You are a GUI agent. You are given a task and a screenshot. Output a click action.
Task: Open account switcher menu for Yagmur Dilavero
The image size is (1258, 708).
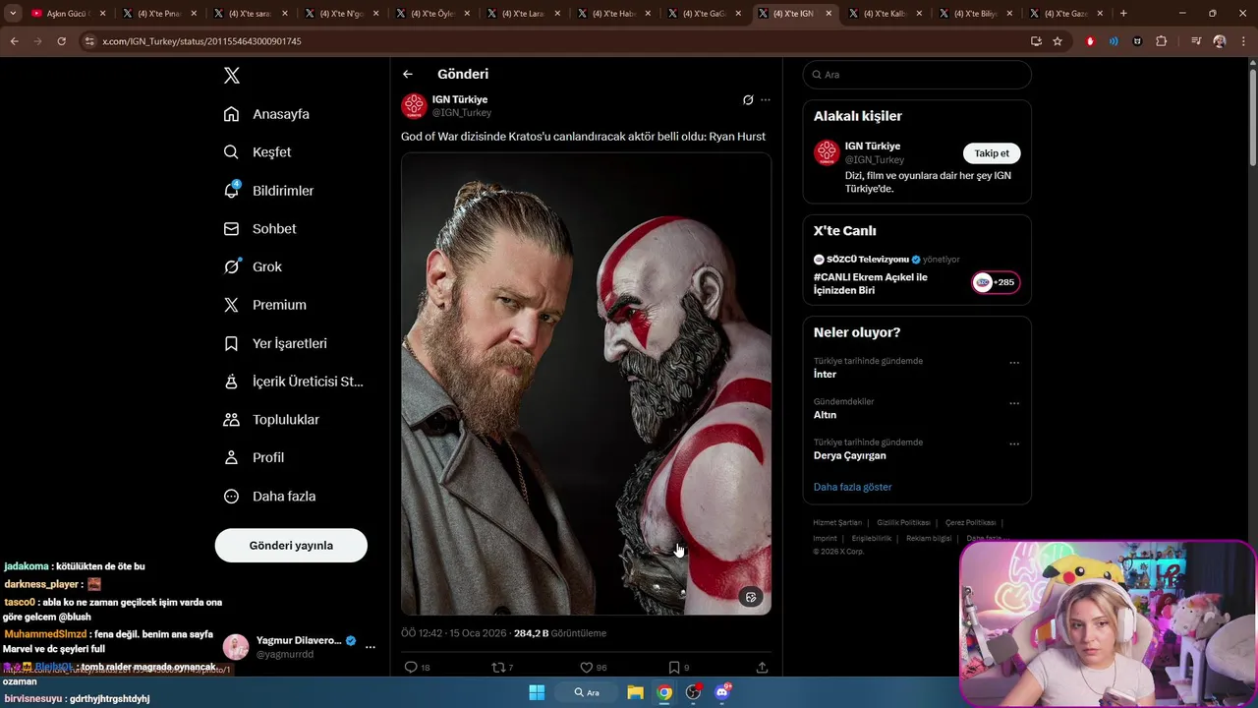click(x=371, y=647)
